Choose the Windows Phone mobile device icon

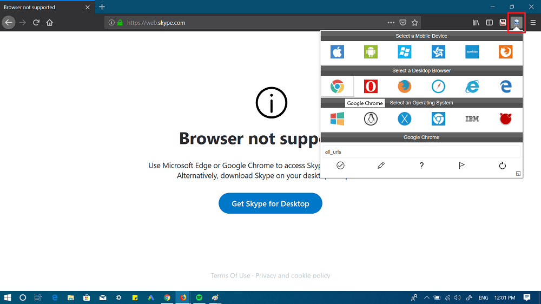tap(404, 52)
